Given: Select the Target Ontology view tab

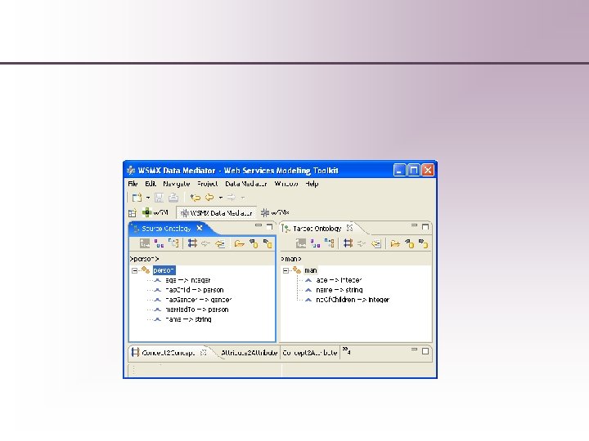Looking at the screenshot, I should click(x=317, y=229).
